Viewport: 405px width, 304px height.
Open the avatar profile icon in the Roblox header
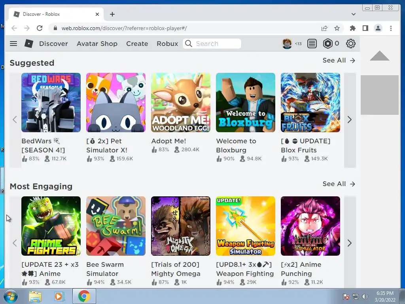coord(287,44)
